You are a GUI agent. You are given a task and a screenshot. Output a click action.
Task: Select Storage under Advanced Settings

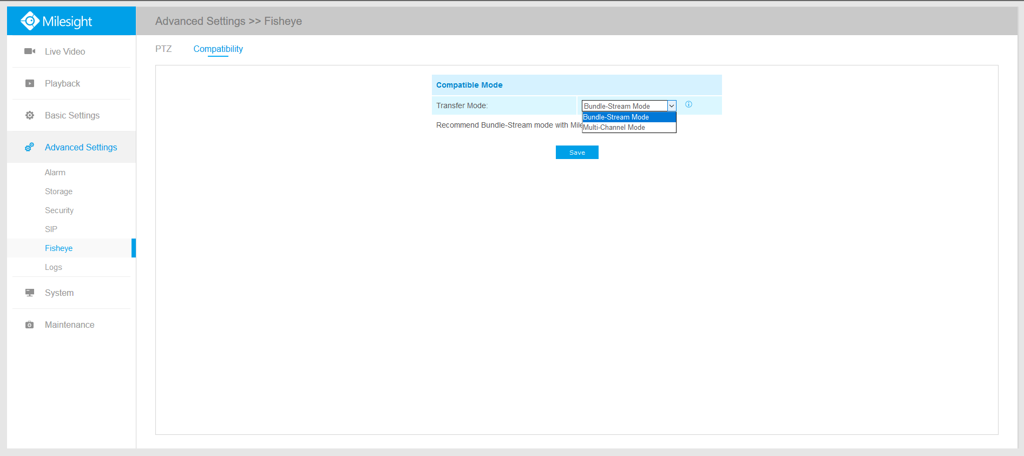click(x=58, y=191)
